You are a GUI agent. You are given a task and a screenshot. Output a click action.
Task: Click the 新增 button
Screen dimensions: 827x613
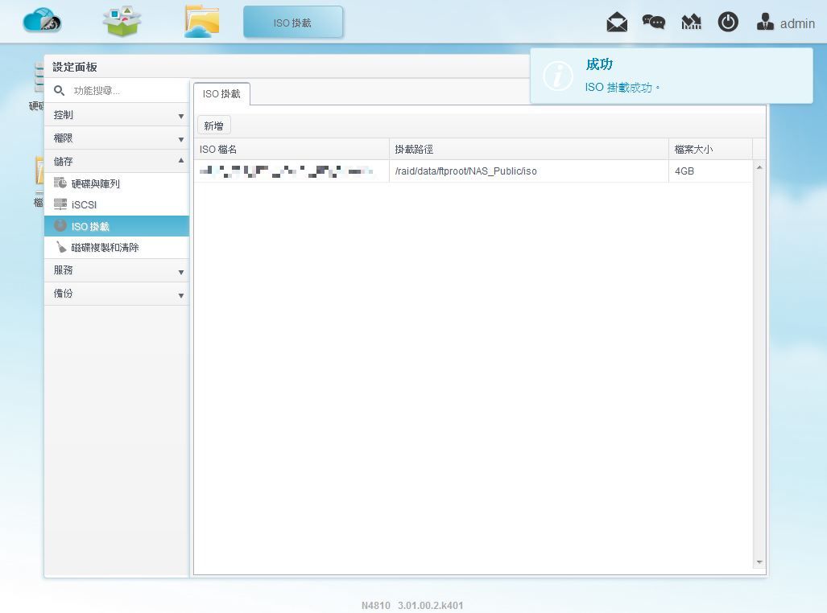pos(213,126)
